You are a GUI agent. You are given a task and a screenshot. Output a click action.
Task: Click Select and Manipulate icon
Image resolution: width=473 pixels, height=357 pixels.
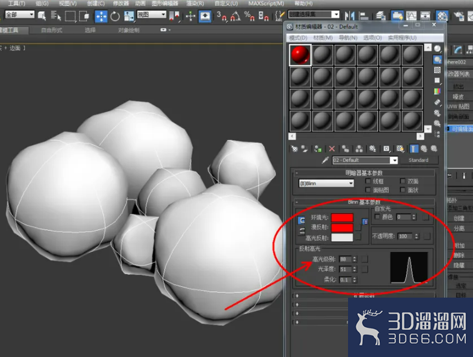191,16
